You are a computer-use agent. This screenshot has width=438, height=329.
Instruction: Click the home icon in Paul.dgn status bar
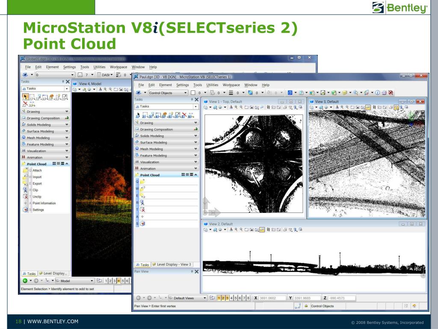point(414,306)
